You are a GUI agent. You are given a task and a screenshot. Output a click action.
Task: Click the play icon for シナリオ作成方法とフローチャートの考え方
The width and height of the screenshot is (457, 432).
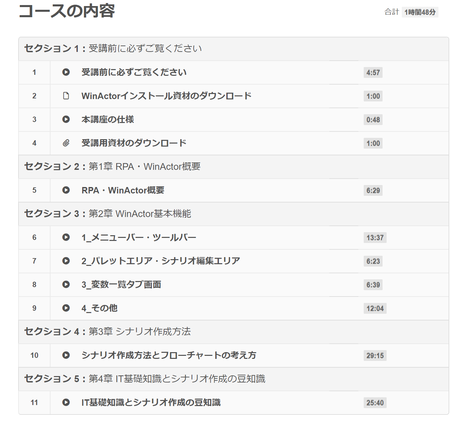point(66,355)
